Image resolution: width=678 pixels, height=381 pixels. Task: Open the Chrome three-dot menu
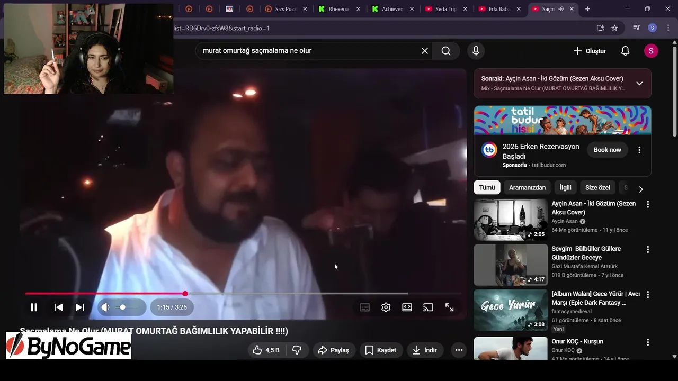pyautogui.click(x=667, y=28)
